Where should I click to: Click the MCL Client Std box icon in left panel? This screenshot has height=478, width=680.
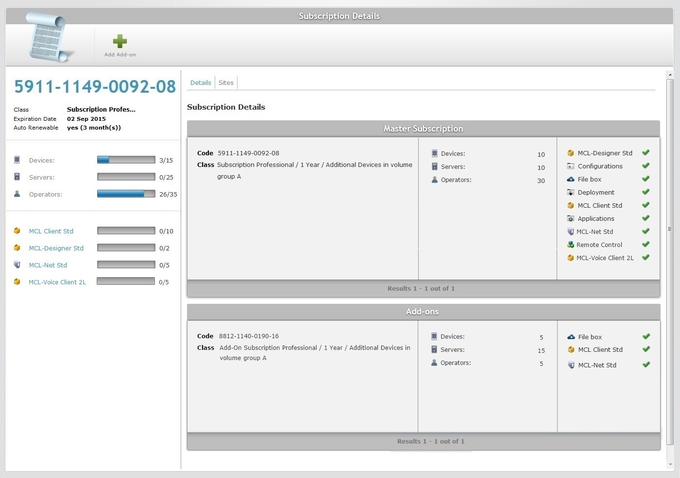pyautogui.click(x=17, y=231)
